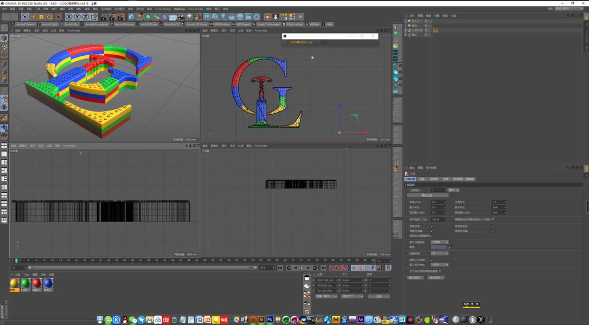This screenshot has width=589, height=325.
Task: Click the 缩放工程 button
Action: 428,195
